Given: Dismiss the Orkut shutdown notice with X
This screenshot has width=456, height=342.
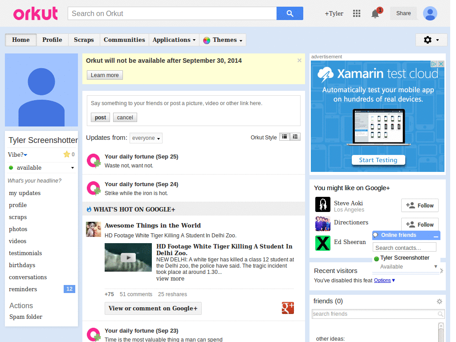Looking at the screenshot, I should tap(299, 61).
